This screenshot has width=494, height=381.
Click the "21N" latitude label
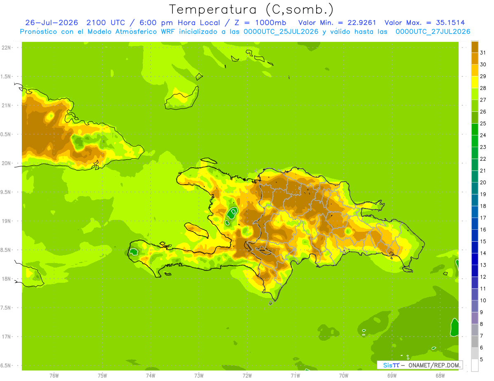[6, 105]
